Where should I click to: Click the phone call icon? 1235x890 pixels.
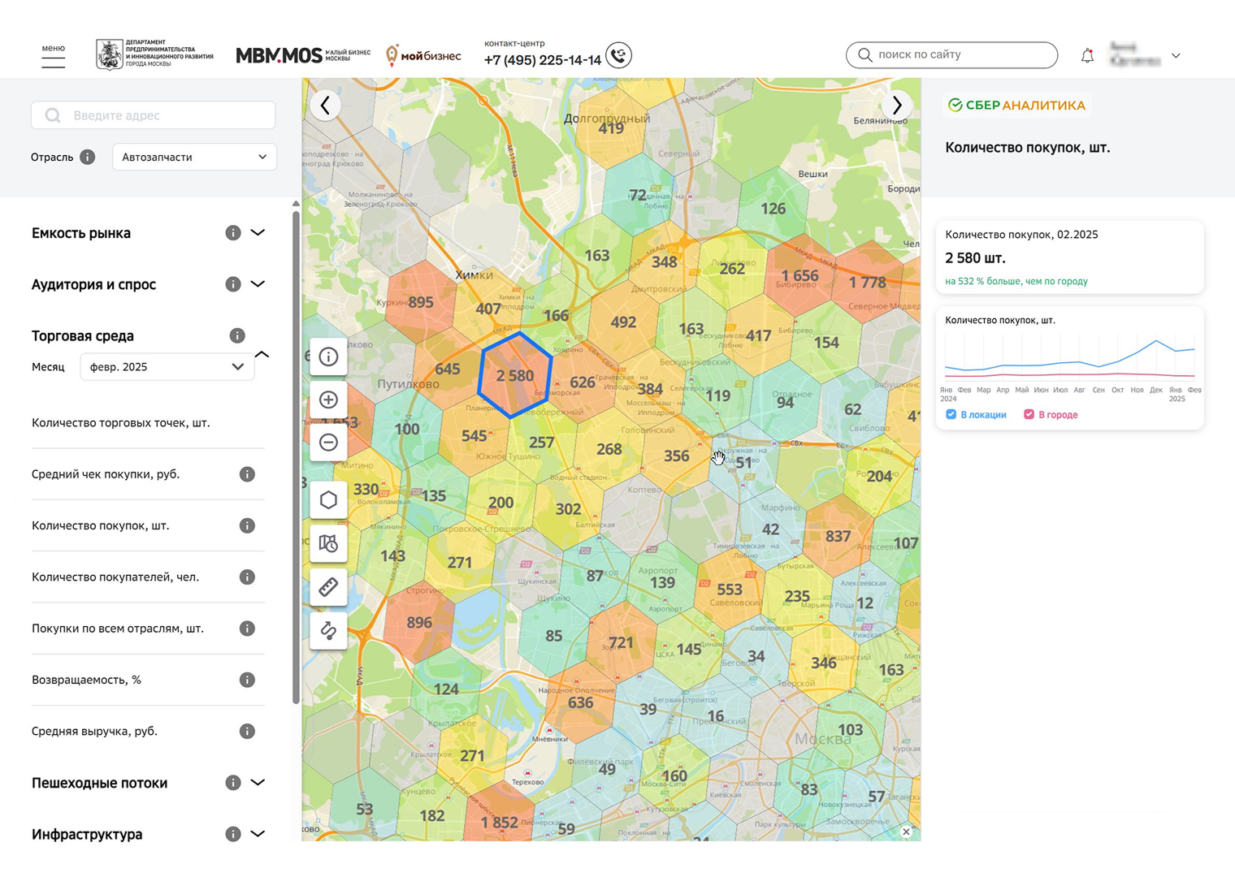[x=619, y=55]
